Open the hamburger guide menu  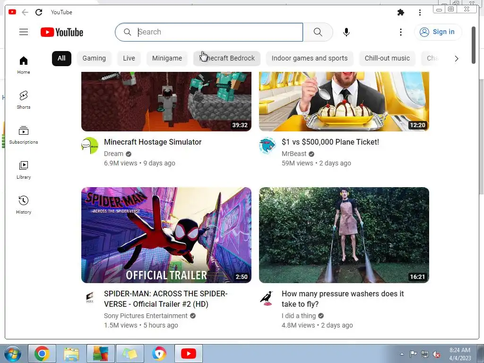tap(24, 32)
